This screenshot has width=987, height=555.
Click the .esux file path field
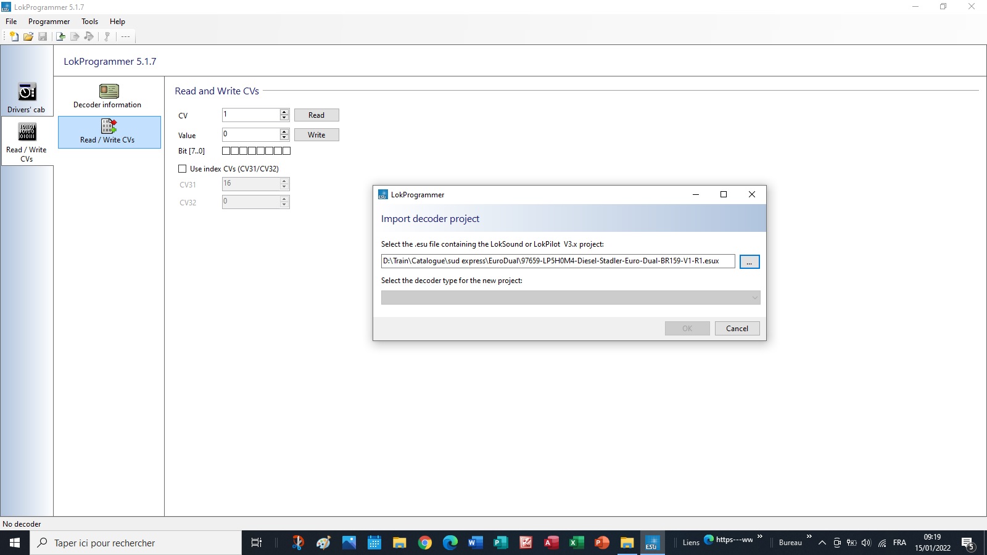tap(558, 261)
